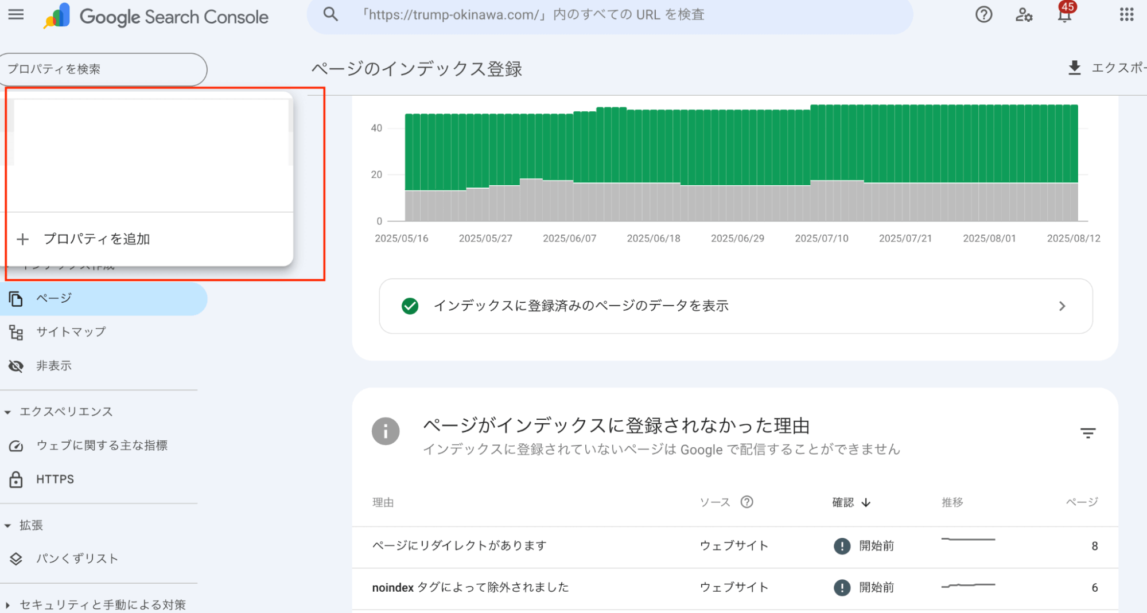The image size is (1147, 613).
Task: Open the Google apps launcher grid
Action: click(x=1126, y=13)
